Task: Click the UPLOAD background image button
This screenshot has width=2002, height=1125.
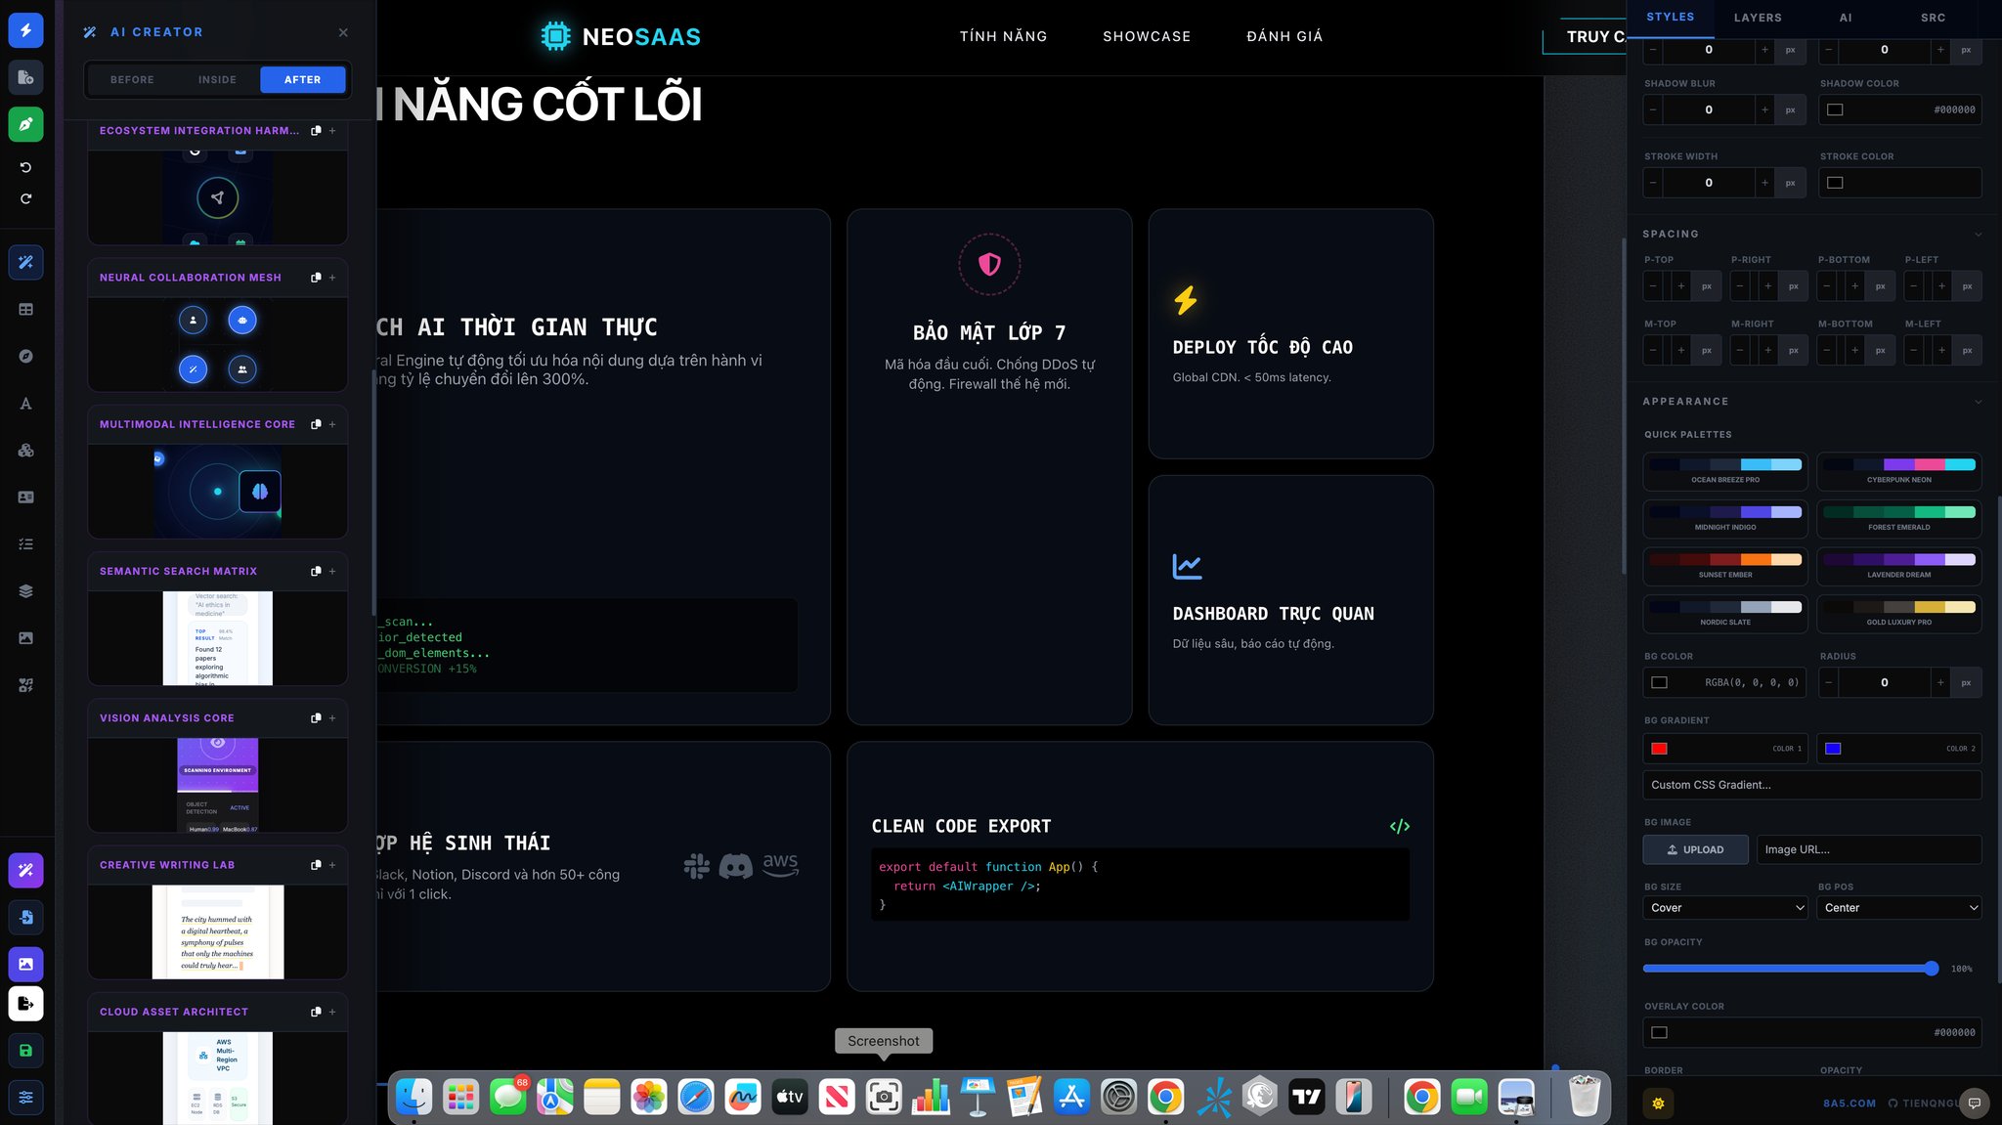Action: coord(1696,849)
